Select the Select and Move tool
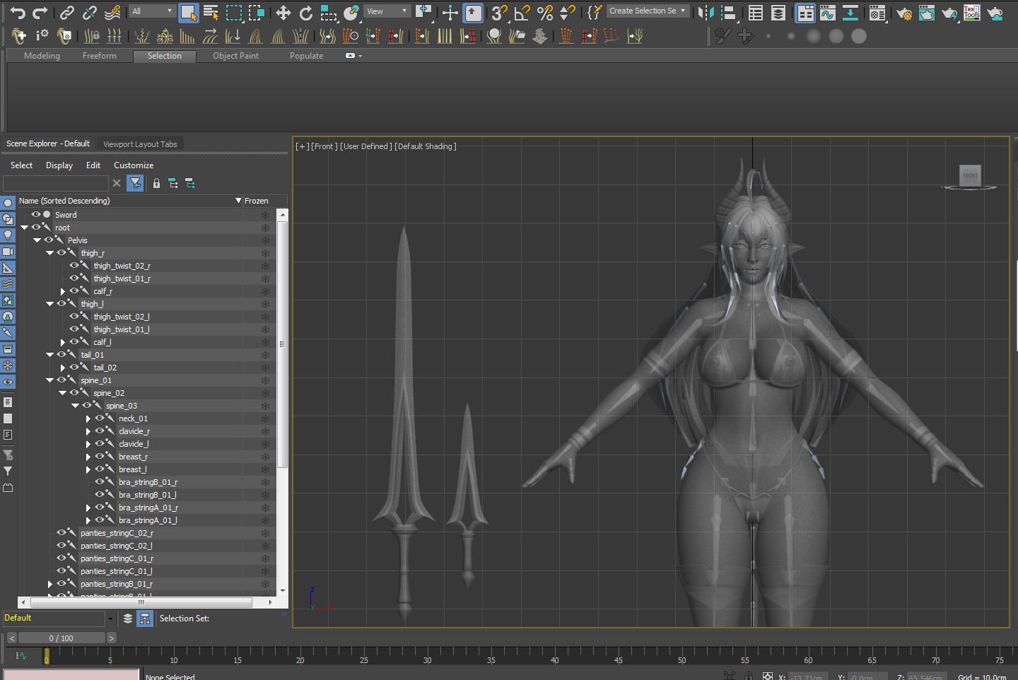 [283, 12]
